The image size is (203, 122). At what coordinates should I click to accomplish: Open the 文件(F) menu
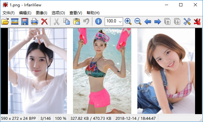coord(9,13)
